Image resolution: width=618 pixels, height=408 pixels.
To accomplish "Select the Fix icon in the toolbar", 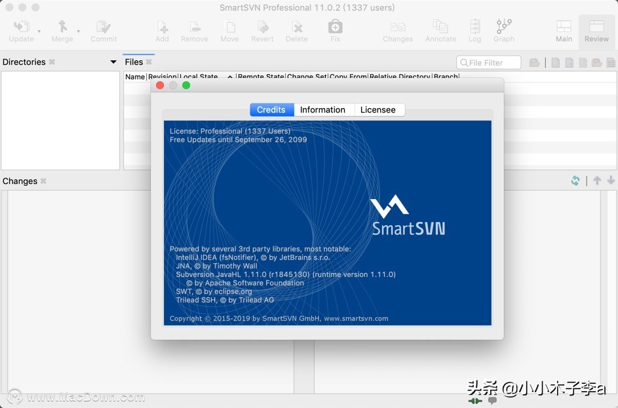I will 335,29.
